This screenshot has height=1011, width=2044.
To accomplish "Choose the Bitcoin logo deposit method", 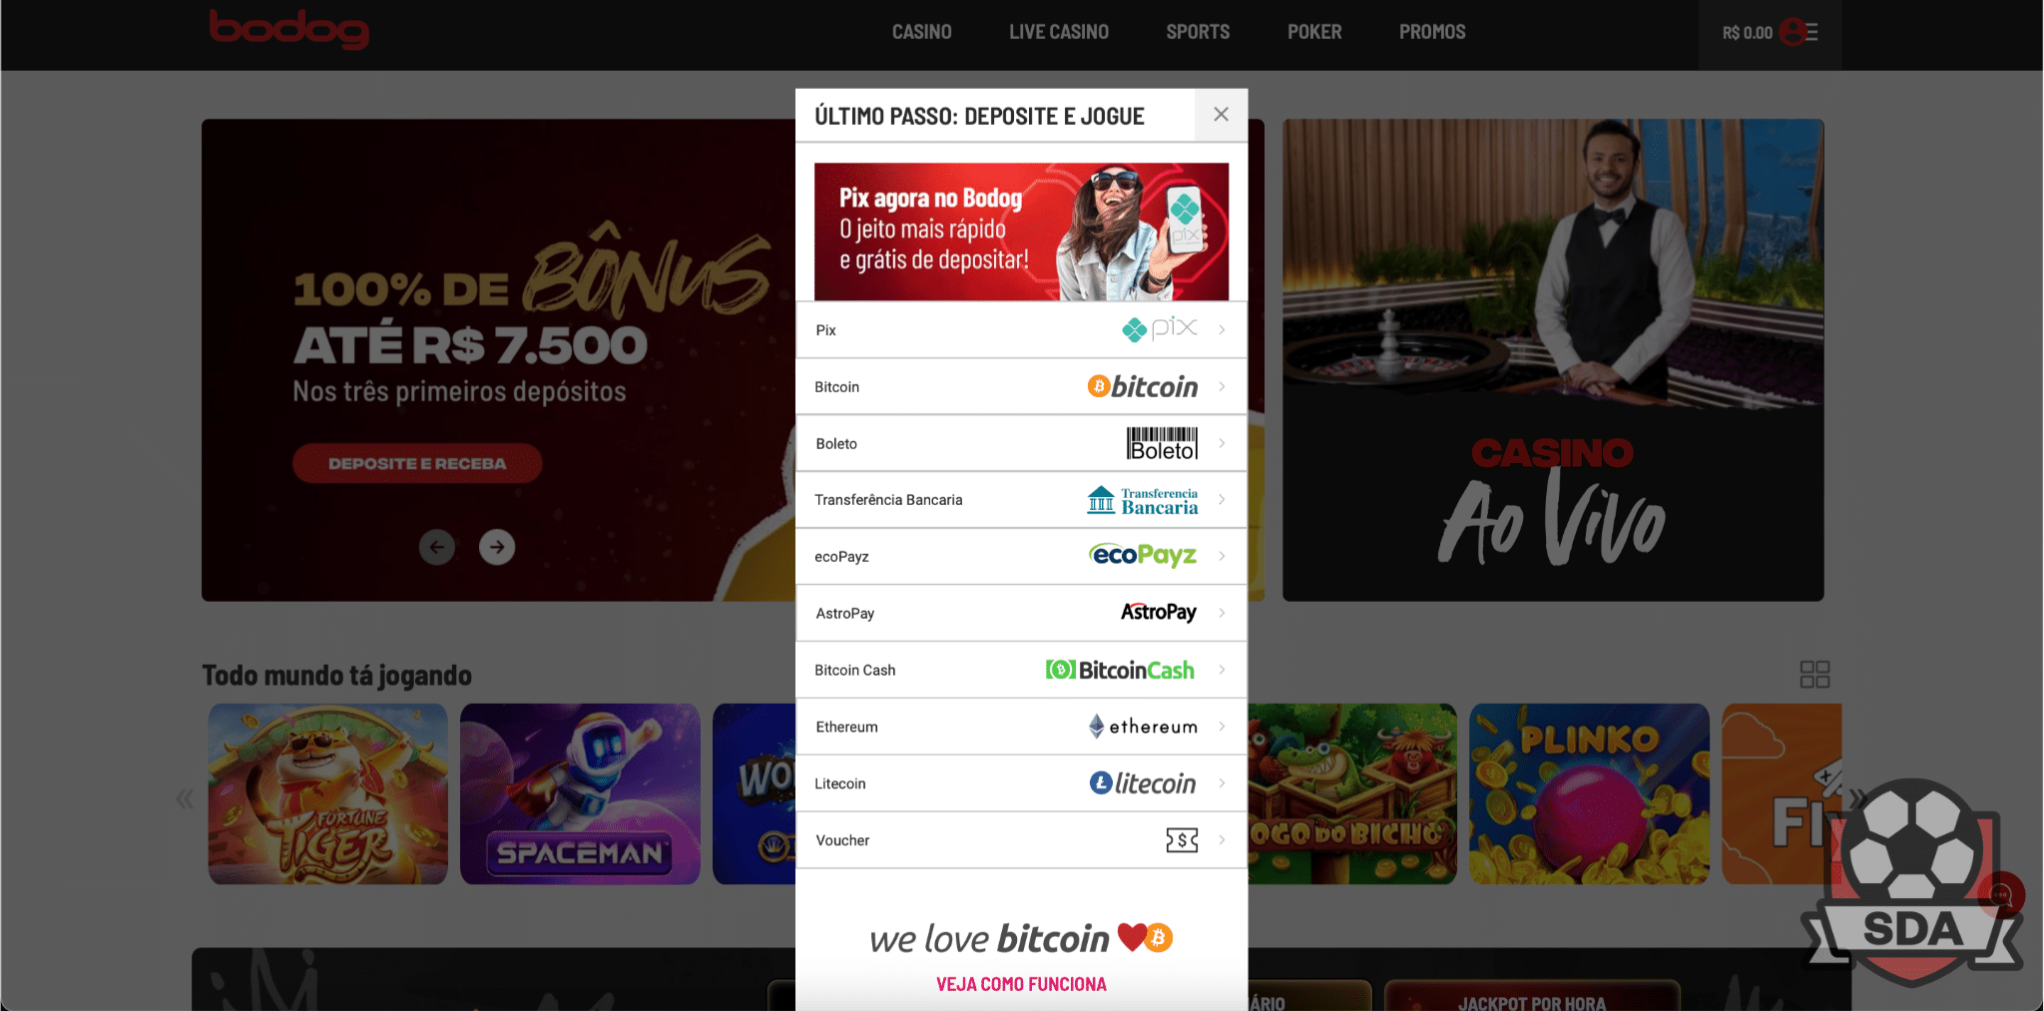I will pyautogui.click(x=1143, y=386).
